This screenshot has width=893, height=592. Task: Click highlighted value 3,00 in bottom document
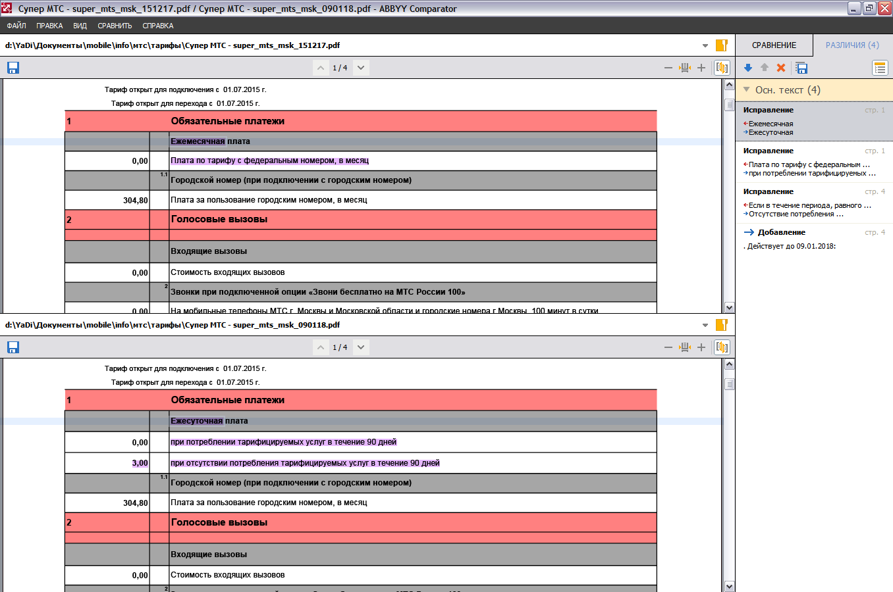140,463
